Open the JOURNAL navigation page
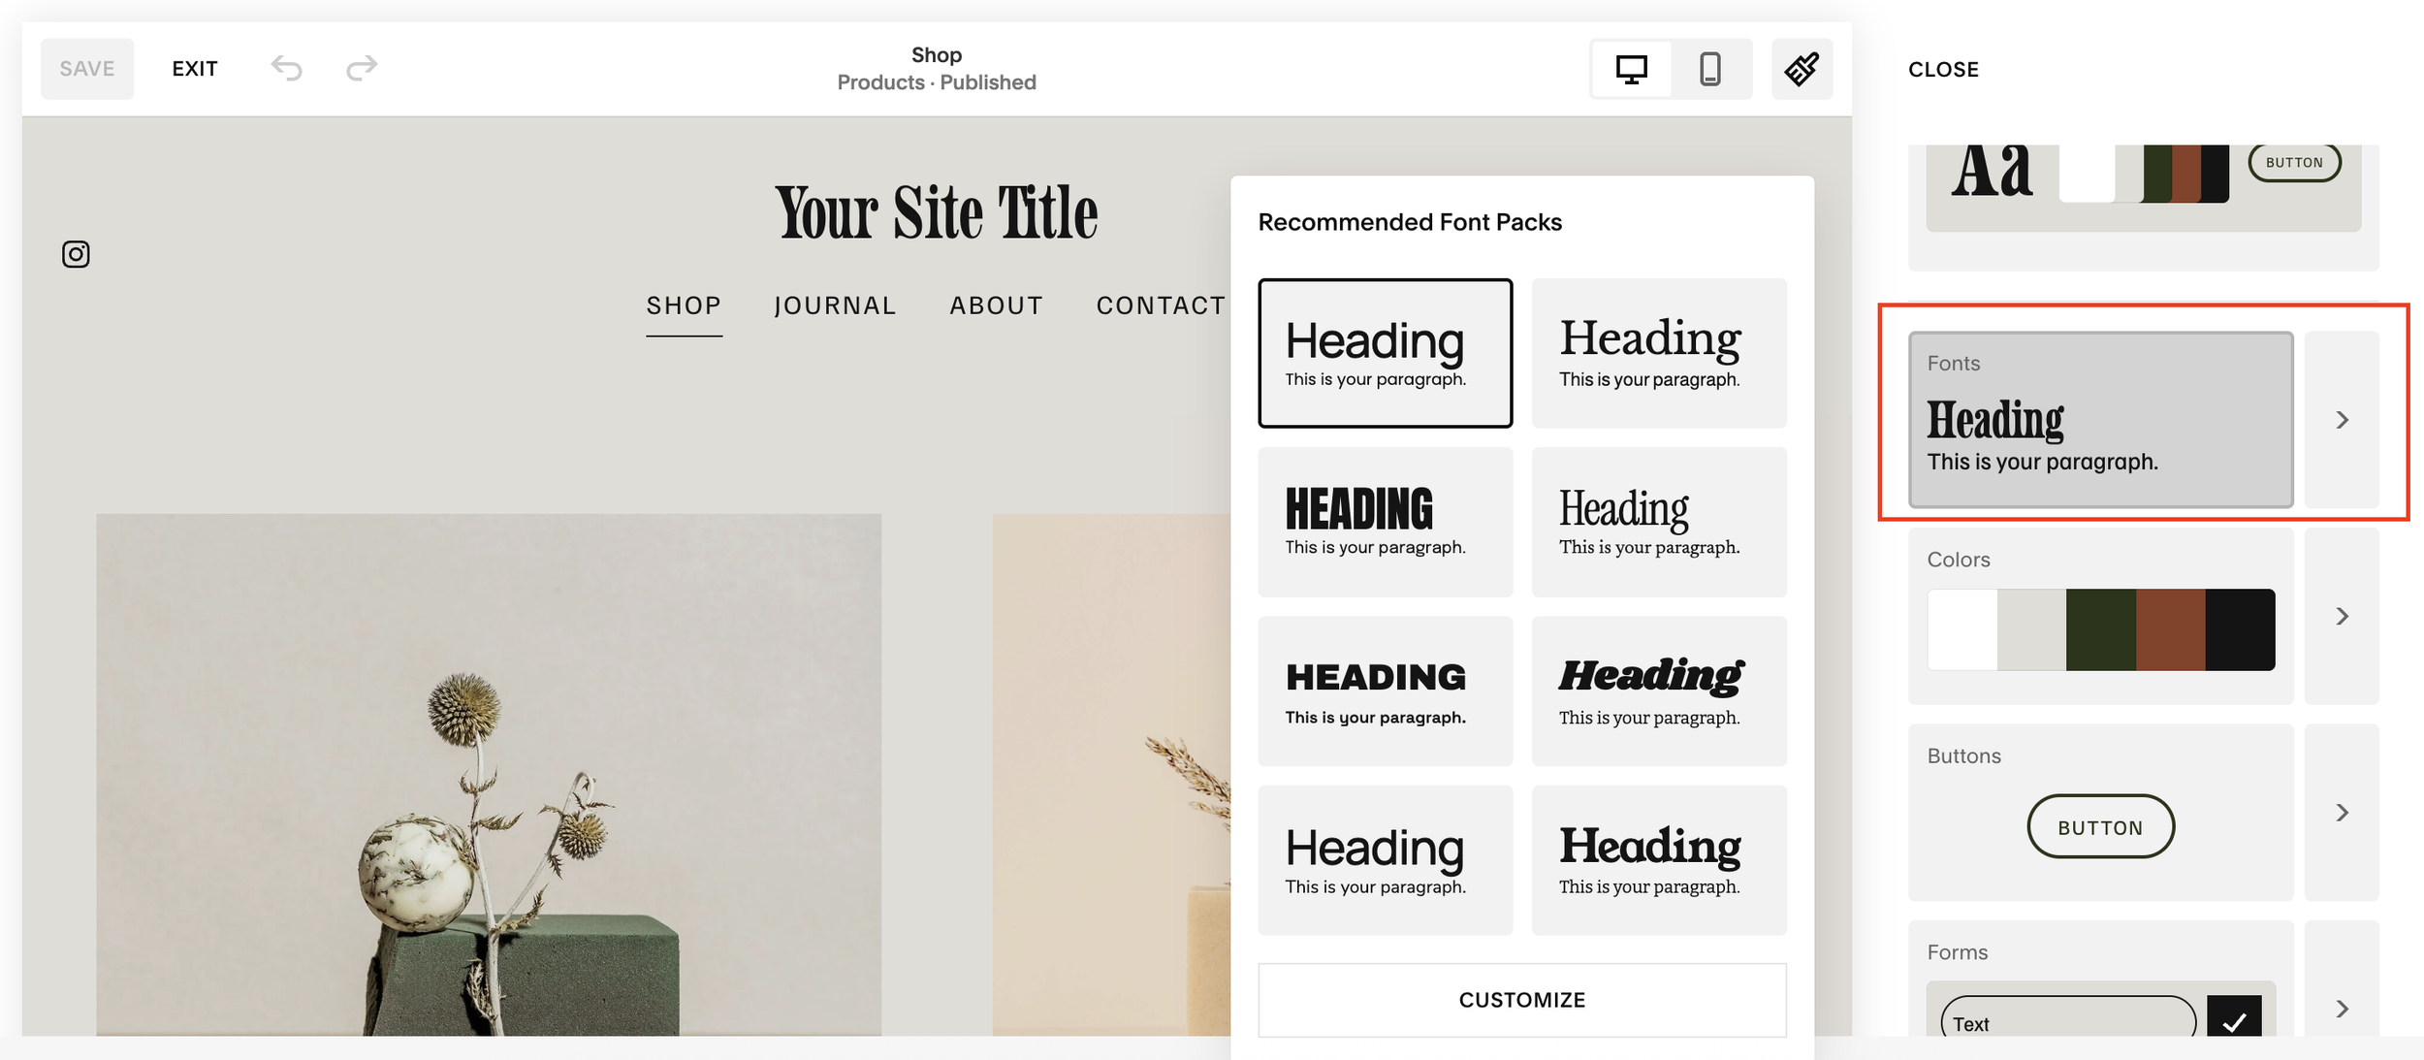 point(835,305)
